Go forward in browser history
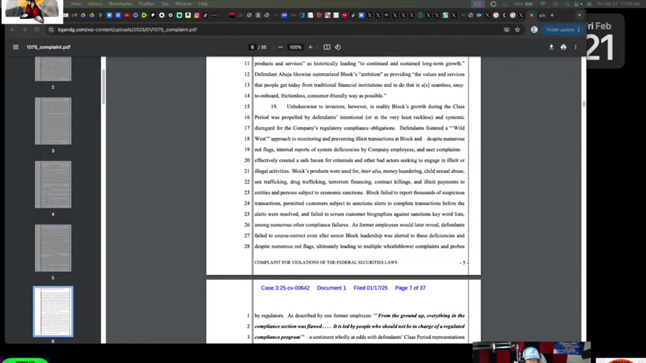 pyautogui.click(x=24, y=29)
